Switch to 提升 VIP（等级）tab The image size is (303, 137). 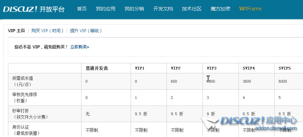tap(86, 31)
